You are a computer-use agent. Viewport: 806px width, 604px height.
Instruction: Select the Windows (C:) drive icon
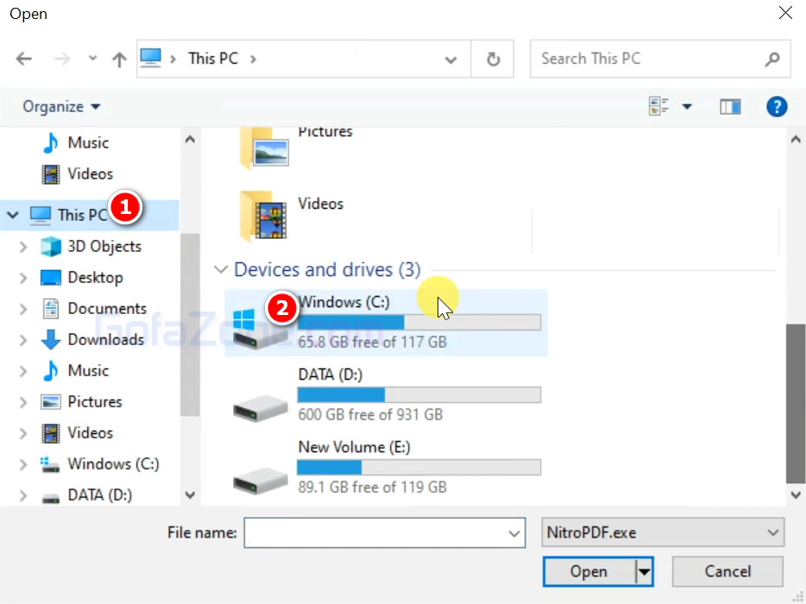[x=260, y=322]
